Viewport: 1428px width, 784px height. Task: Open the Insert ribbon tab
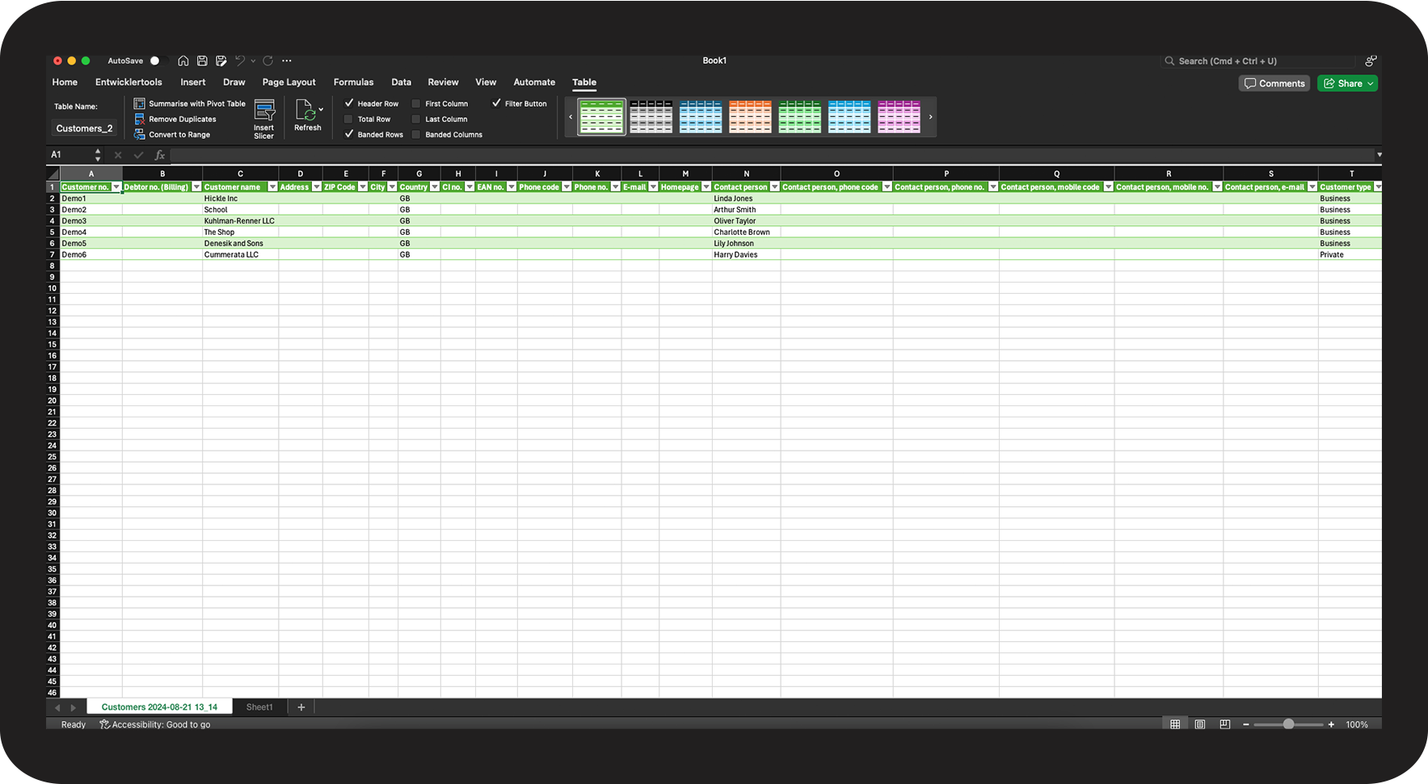192,82
